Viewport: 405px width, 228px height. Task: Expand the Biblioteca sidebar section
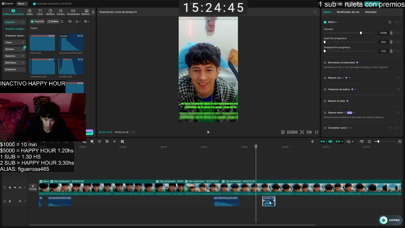click(x=15, y=63)
